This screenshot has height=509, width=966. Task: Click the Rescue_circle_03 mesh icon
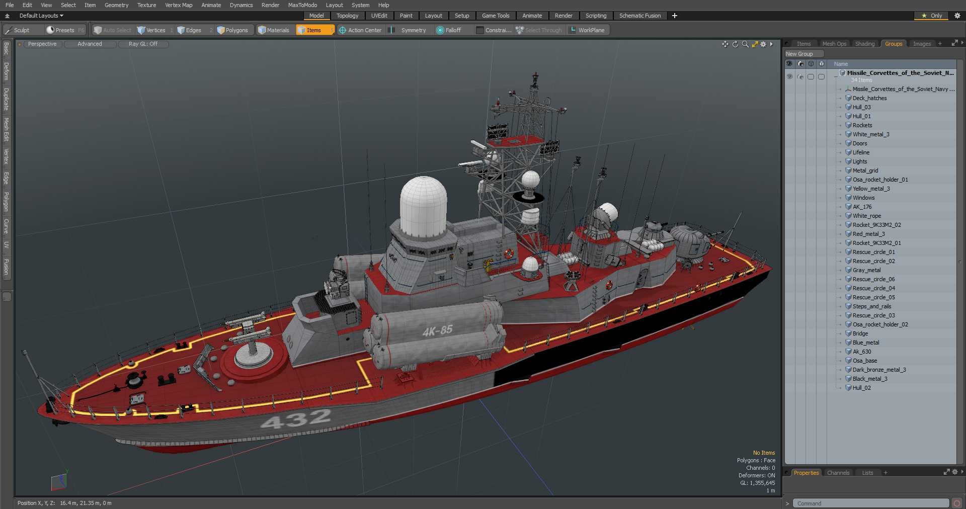[x=848, y=315]
